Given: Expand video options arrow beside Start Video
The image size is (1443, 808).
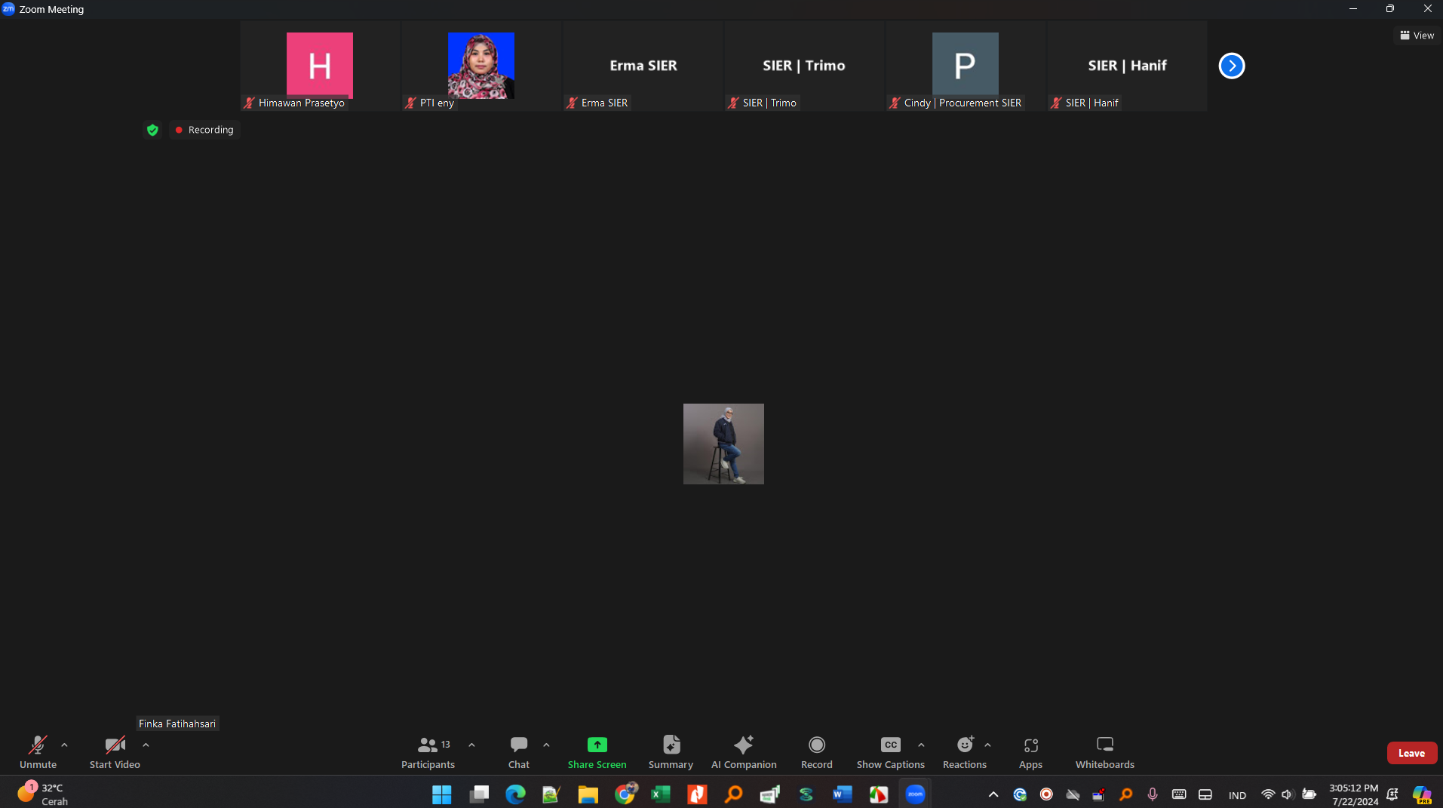Looking at the screenshot, I should [x=146, y=745].
